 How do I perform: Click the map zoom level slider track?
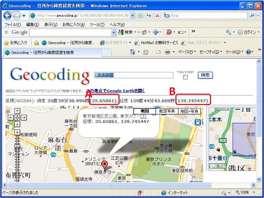[x=17, y=159]
